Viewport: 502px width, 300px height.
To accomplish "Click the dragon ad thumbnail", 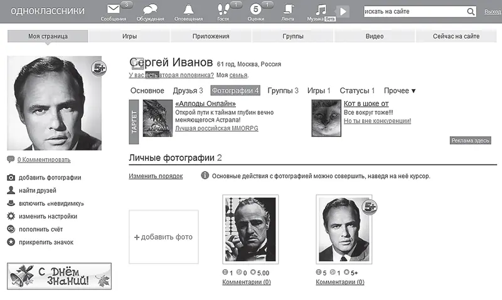I will pos(158,118).
